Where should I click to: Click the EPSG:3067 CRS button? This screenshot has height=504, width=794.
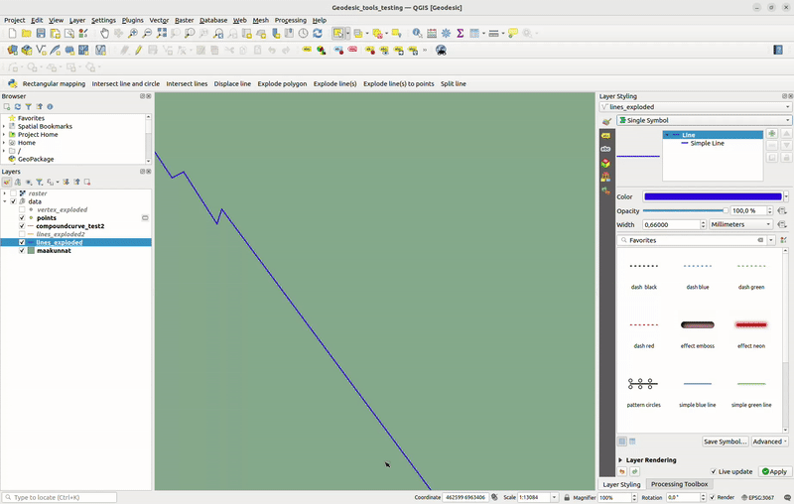[x=758, y=497]
